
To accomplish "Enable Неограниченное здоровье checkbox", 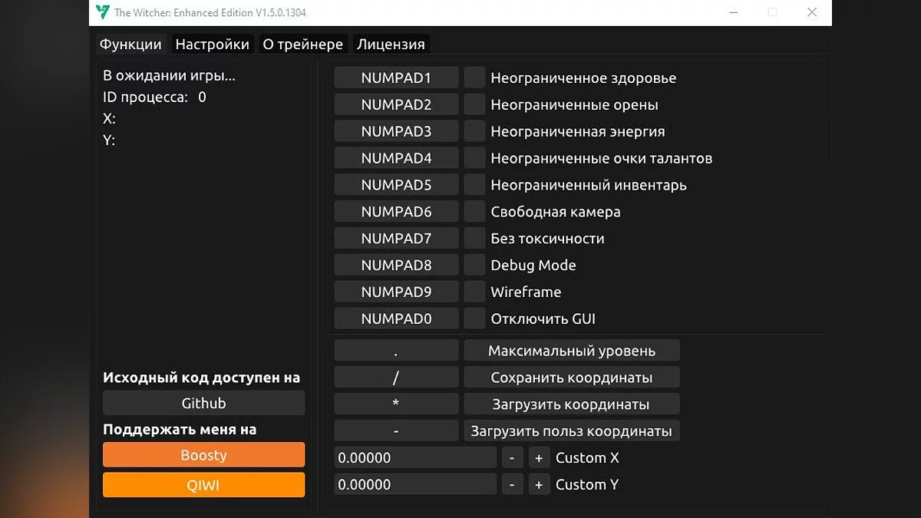I will pos(474,77).
